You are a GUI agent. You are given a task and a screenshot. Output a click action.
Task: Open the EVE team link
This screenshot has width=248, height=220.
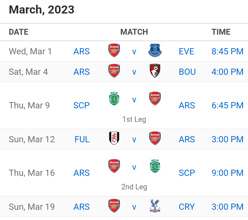point(186,51)
